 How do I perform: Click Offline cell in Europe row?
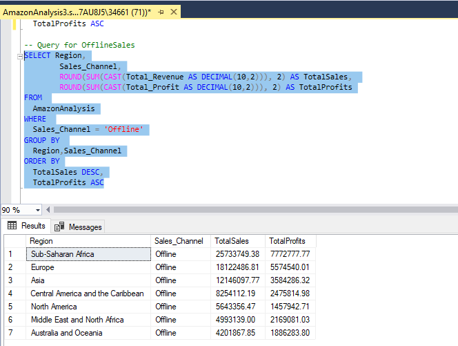pos(181,267)
